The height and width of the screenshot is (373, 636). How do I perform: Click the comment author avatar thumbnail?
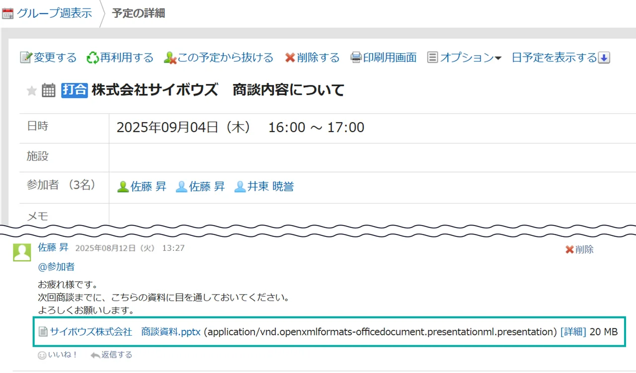pyautogui.click(x=22, y=252)
